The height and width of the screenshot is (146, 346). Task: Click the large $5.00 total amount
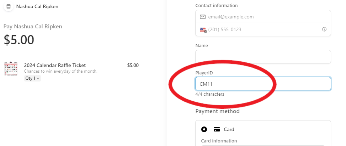[x=19, y=40]
